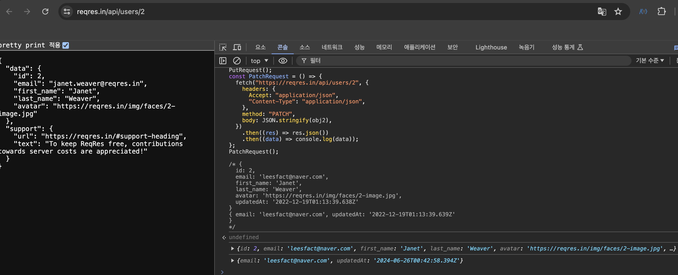Viewport: 678px width, 275px height.
Task: Toggle the device toolbar icon
Action: pos(237,47)
